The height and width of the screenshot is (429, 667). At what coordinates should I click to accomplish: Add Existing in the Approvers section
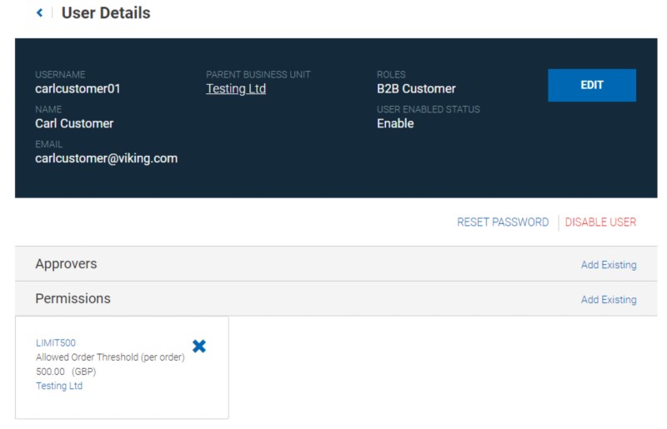[608, 265]
